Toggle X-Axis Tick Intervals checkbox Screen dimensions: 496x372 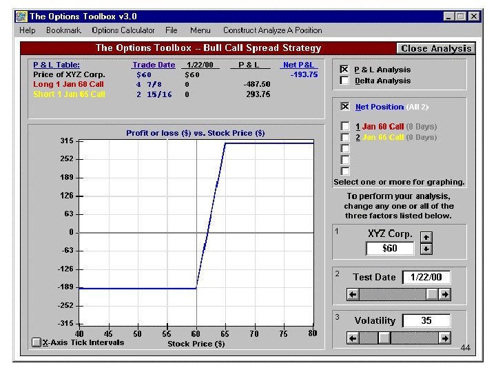click(x=37, y=342)
